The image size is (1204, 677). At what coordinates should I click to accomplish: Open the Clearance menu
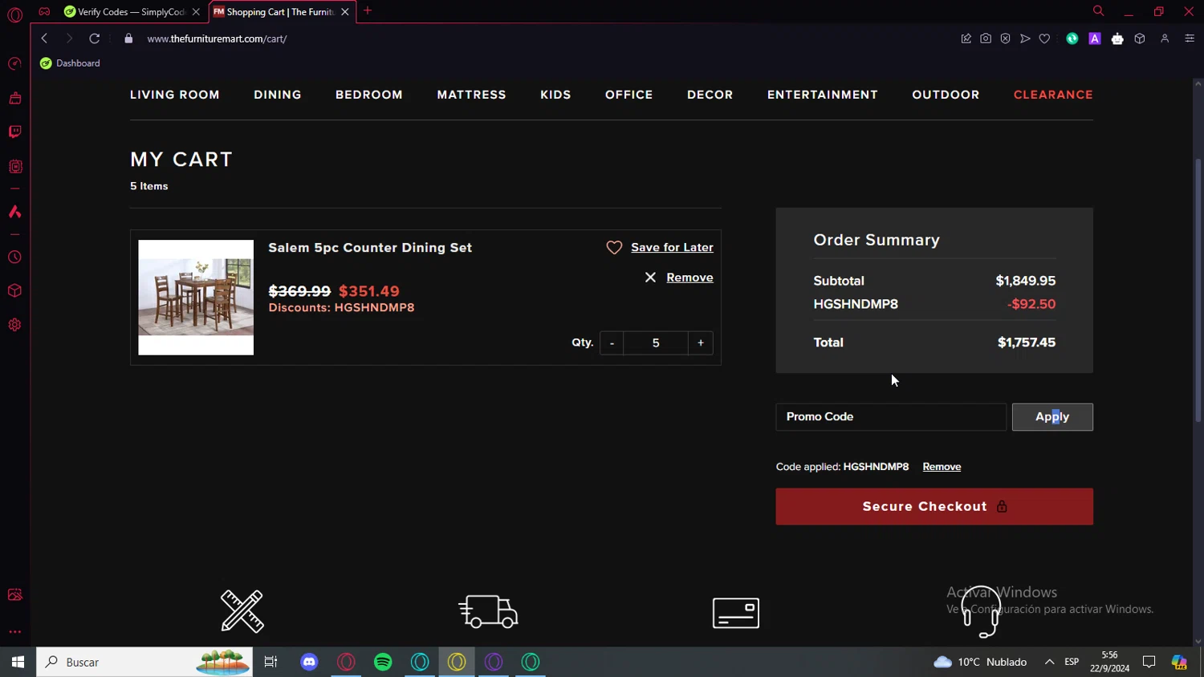pos(1053,95)
